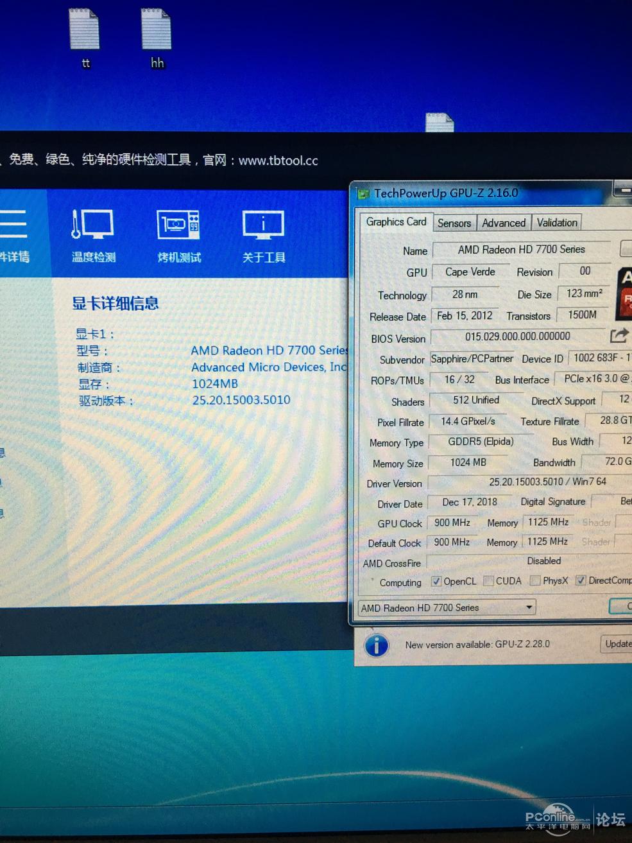Switch to the Graphics Card tab
This screenshot has width=632, height=843.
click(396, 222)
